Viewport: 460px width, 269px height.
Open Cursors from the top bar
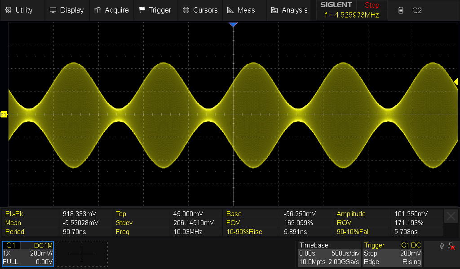[200, 10]
